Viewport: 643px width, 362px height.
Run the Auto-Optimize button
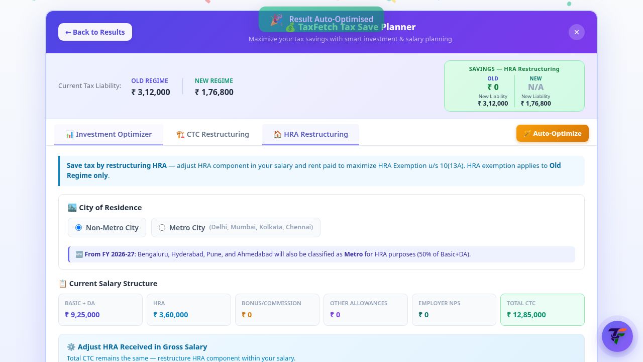[x=553, y=133]
